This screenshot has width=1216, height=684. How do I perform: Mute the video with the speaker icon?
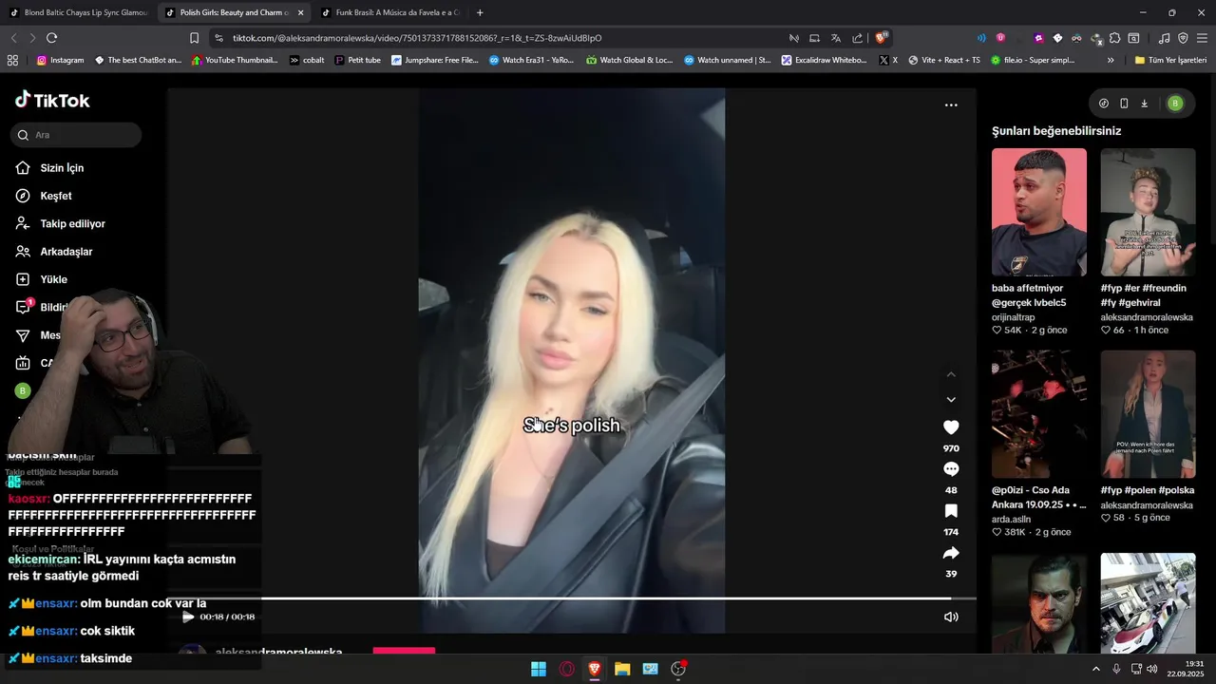[x=951, y=617]
